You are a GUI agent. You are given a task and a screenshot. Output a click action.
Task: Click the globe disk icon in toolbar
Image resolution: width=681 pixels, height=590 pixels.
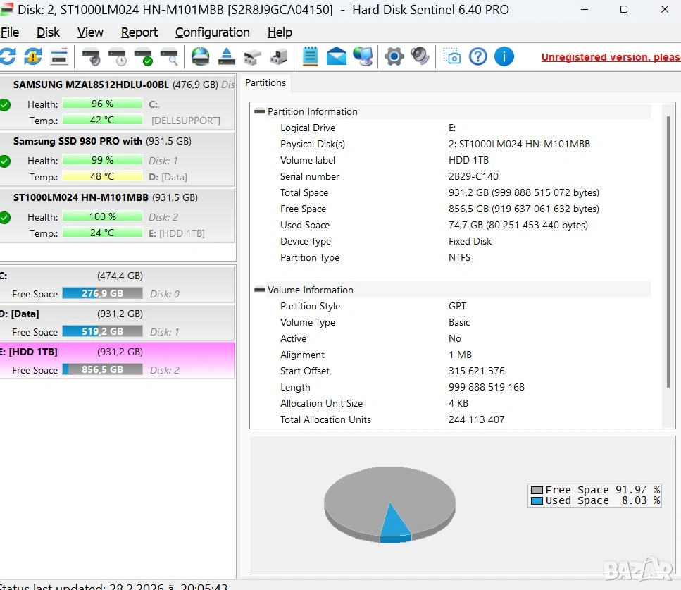point(201,56)
